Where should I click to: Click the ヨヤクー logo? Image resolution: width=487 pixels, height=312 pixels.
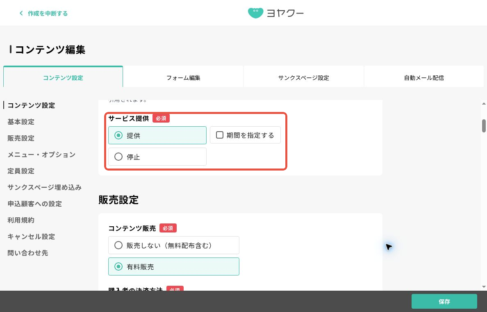tap(275, 13)
